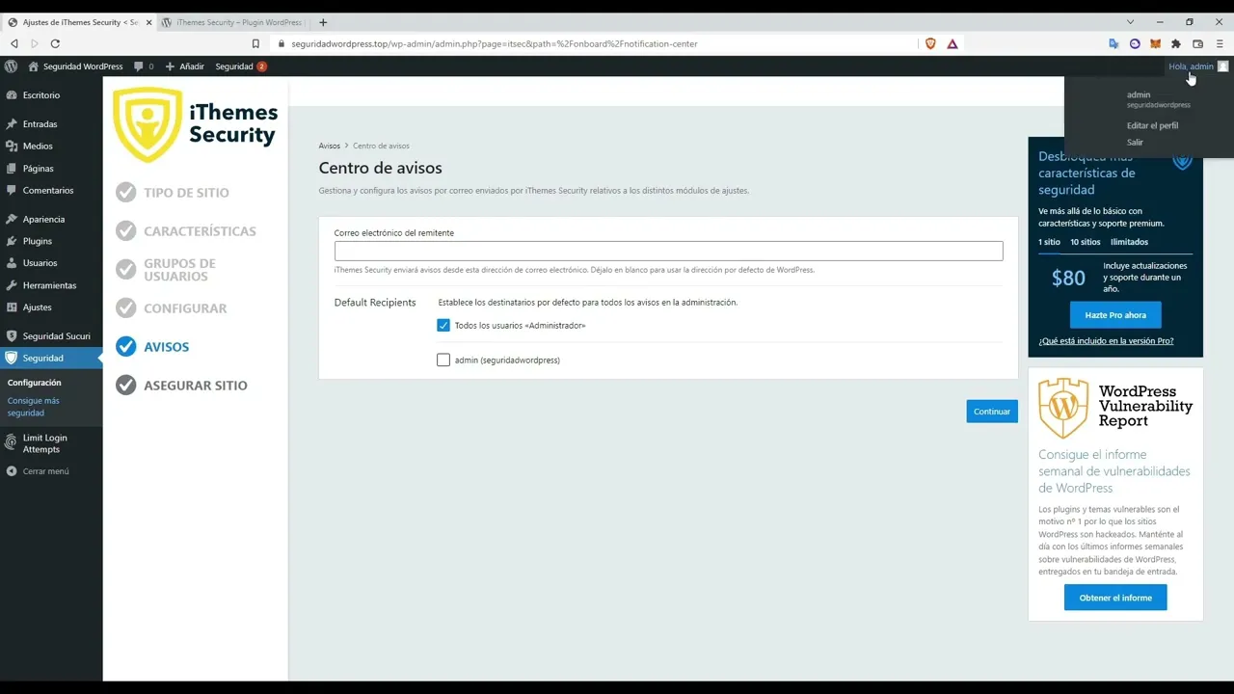Uncheck Todos los usuarios «Administrador» checkbox

click(443, 326)
